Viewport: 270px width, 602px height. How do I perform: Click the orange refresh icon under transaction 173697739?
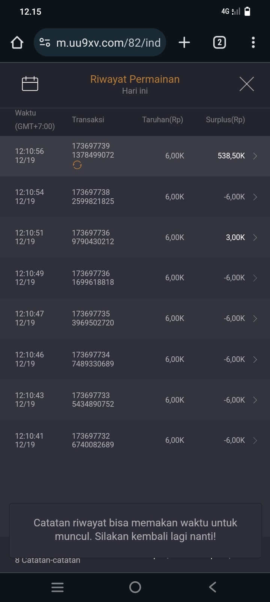tap(77, 165)
